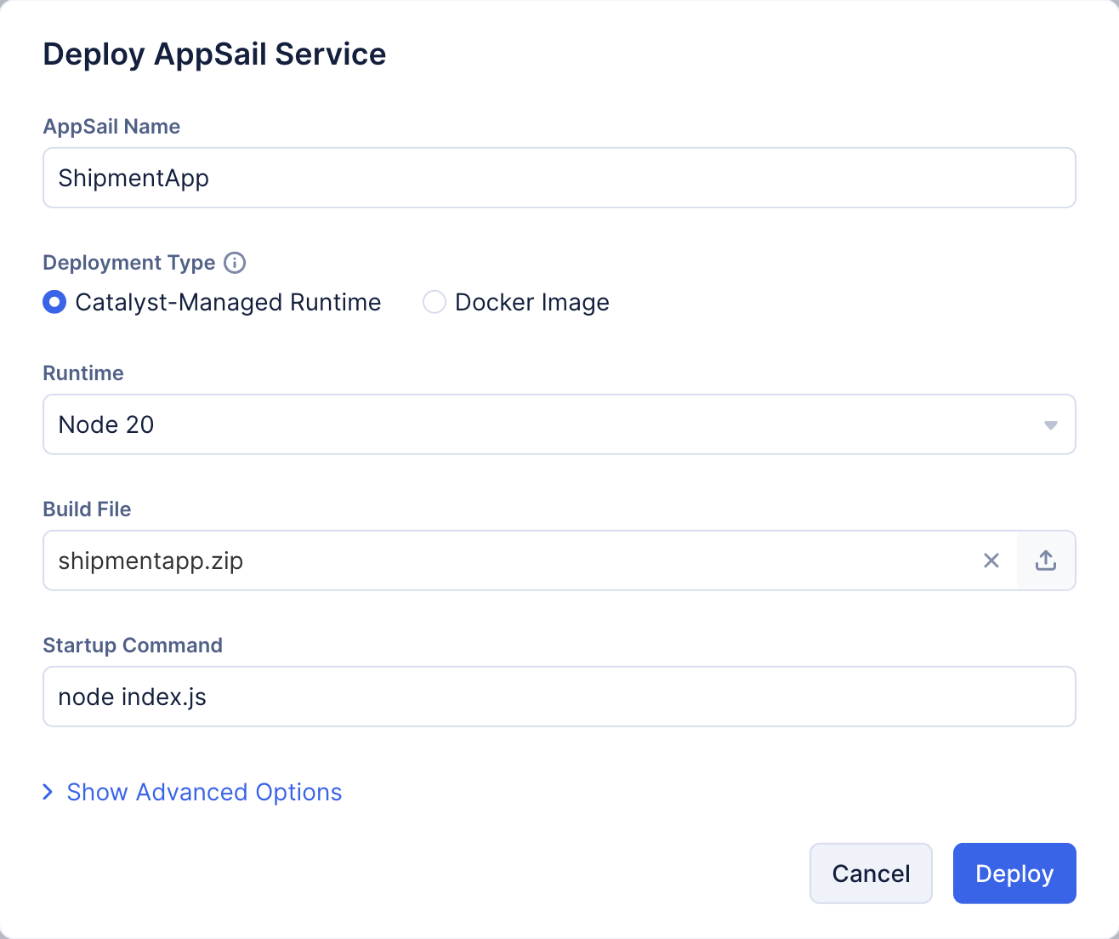
Task: Click the Cancel button
Action: pos(871,874)
